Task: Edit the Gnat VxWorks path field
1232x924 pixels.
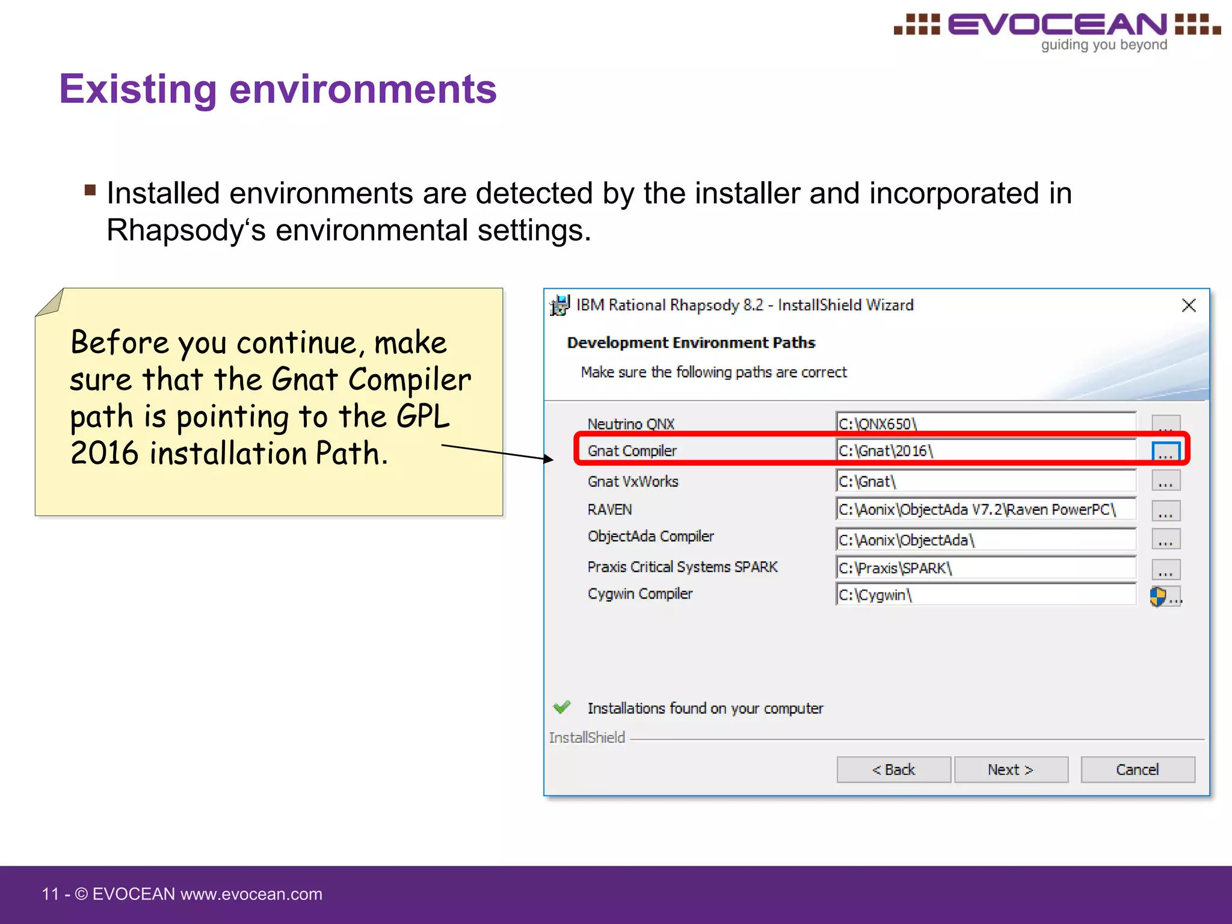Action: click(x=986, y=481)
